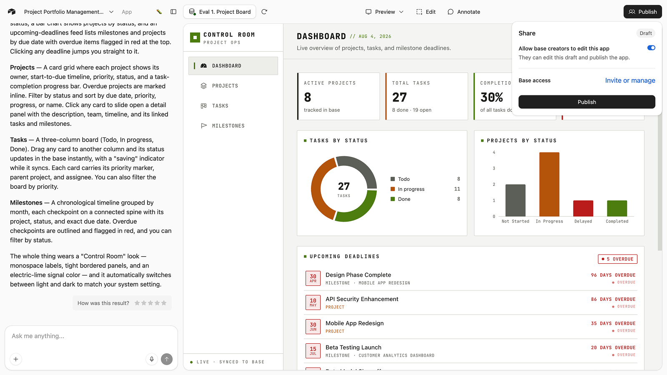Screen dimensions: 667x375
Task: Click the Airtable logo icon at top left
Action: (x=12, y=12)
